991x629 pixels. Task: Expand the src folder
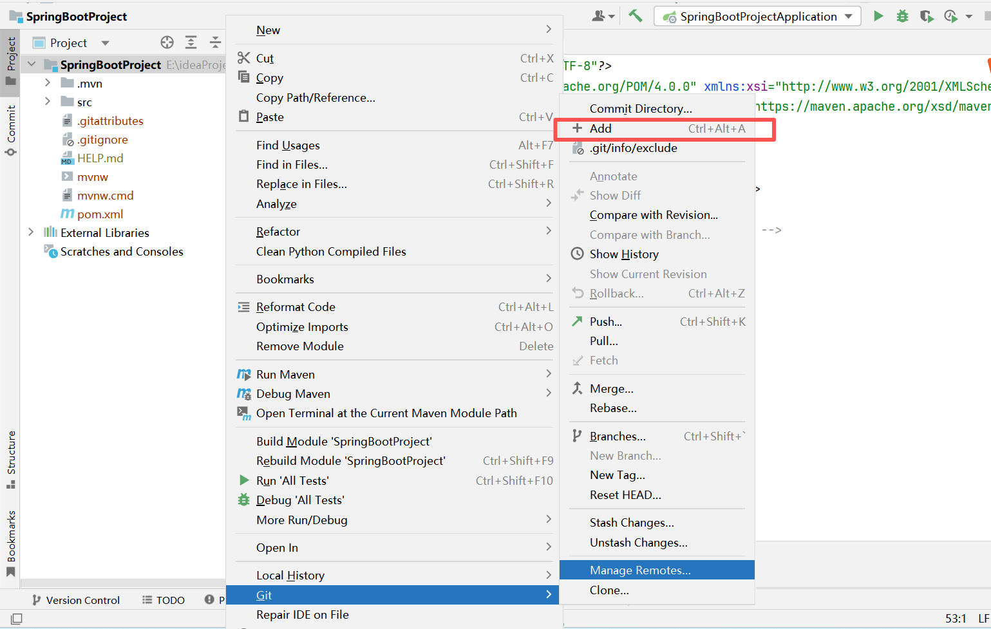pos(47,102)
